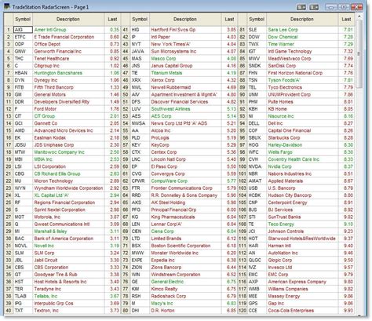Click Micron Technology description

pos(53,181)
